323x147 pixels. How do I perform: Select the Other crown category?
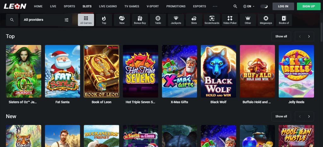point(248,20)
